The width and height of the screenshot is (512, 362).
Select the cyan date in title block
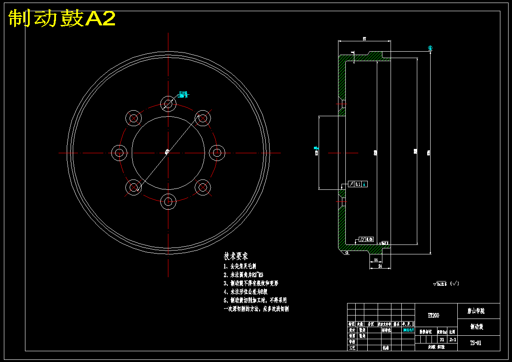408,330
